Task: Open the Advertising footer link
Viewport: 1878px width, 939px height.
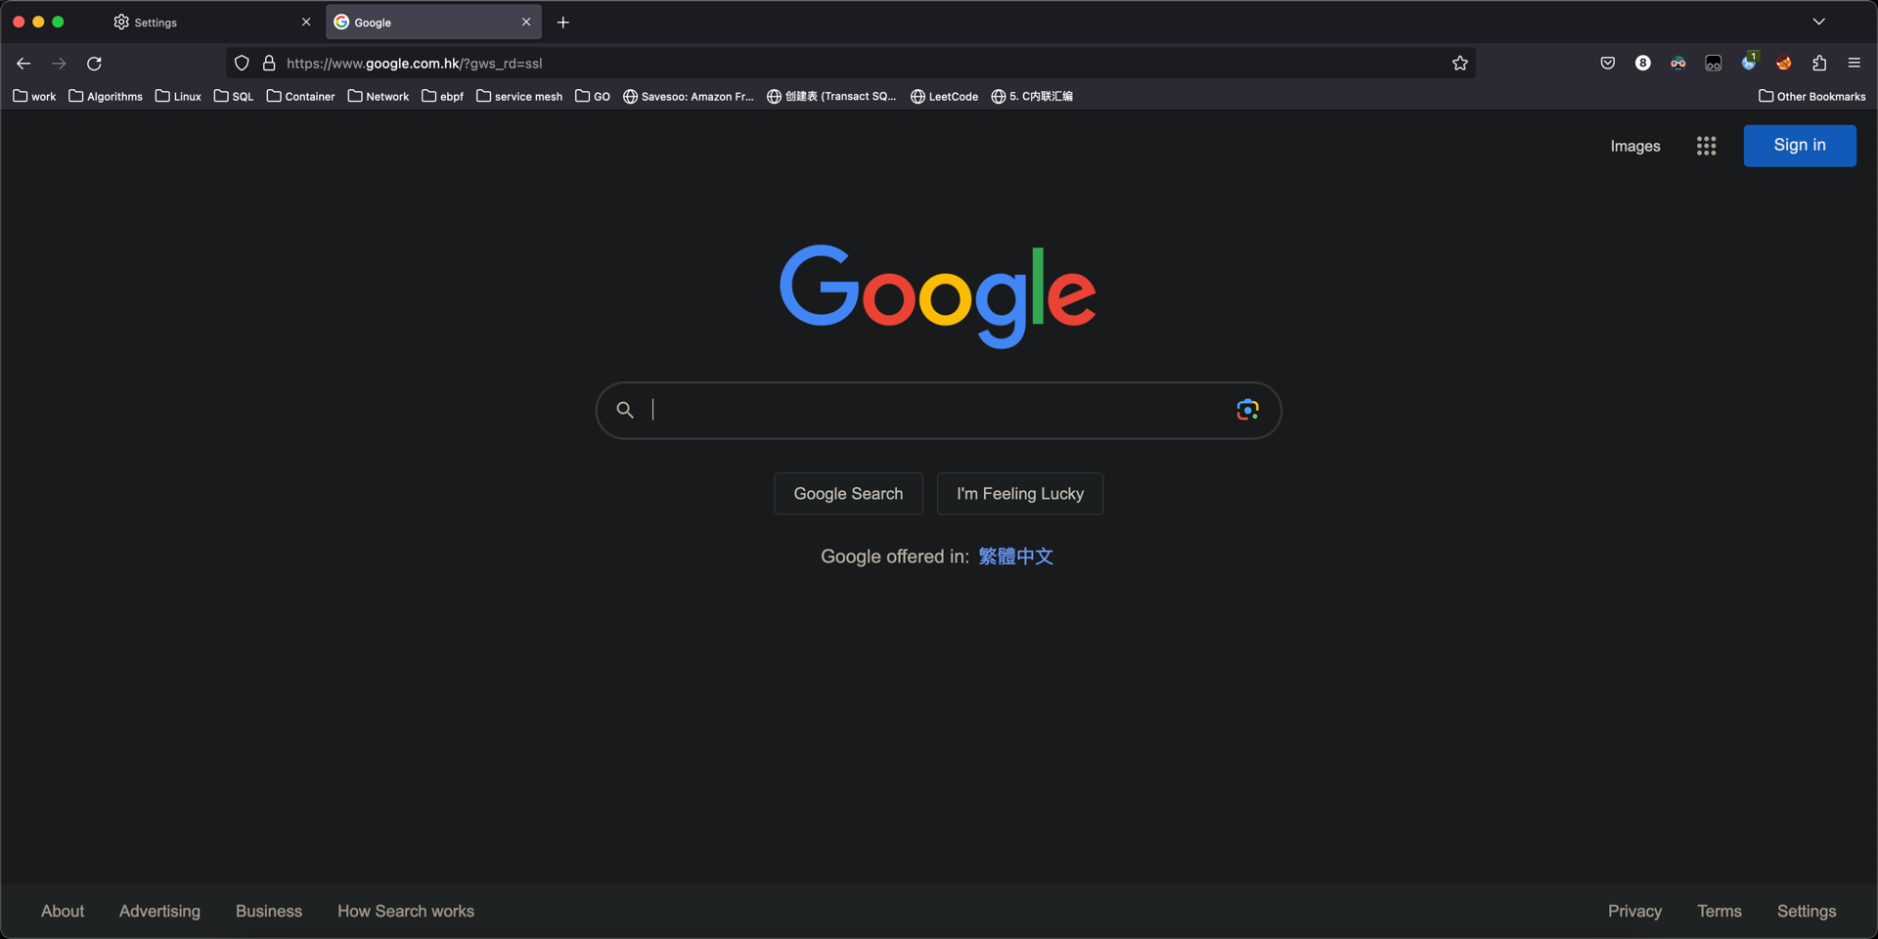Action: pyautogui.click(x=159, y=912)
